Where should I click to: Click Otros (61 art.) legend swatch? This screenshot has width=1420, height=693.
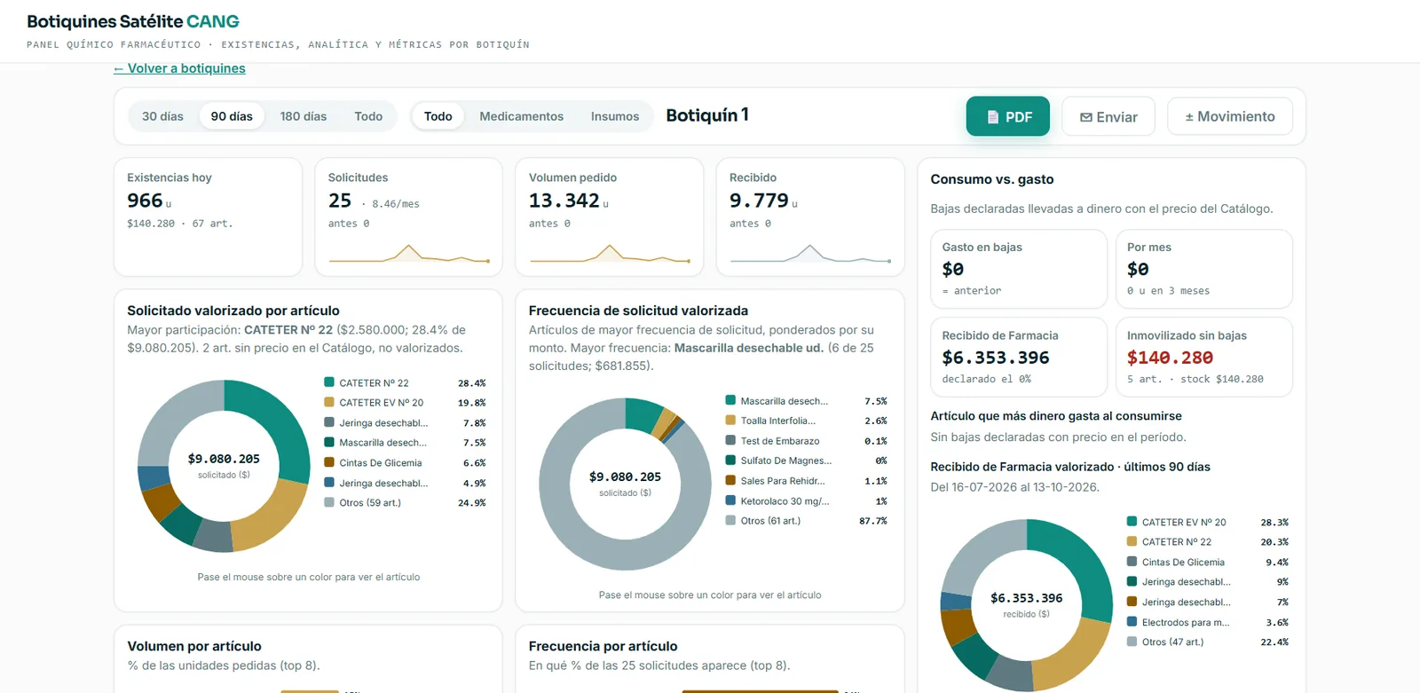[730, 521]
